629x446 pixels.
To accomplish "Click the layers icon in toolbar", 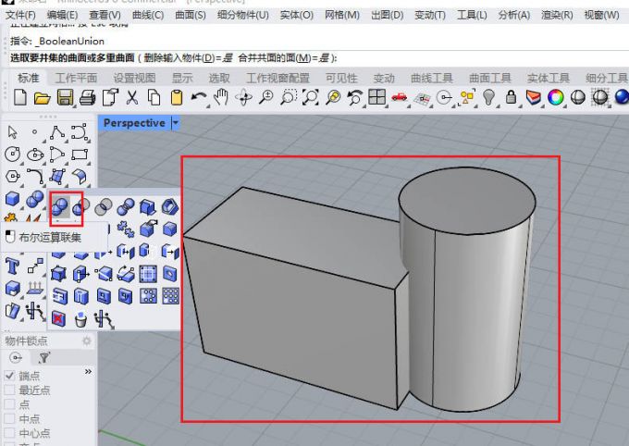I will coord(533,97).
